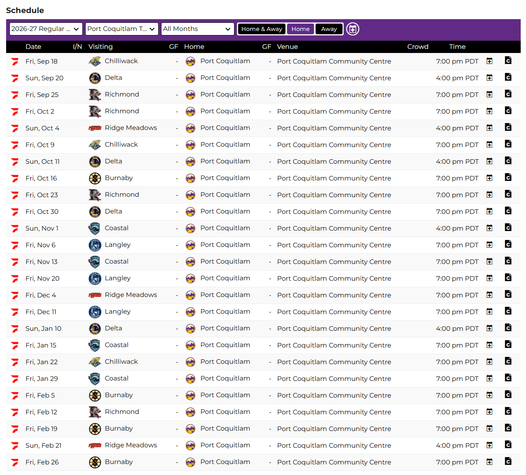Screen dimensions: 526x475
Task: Click the FloSports icon for Fri, Dec 11
Action: 15,312
